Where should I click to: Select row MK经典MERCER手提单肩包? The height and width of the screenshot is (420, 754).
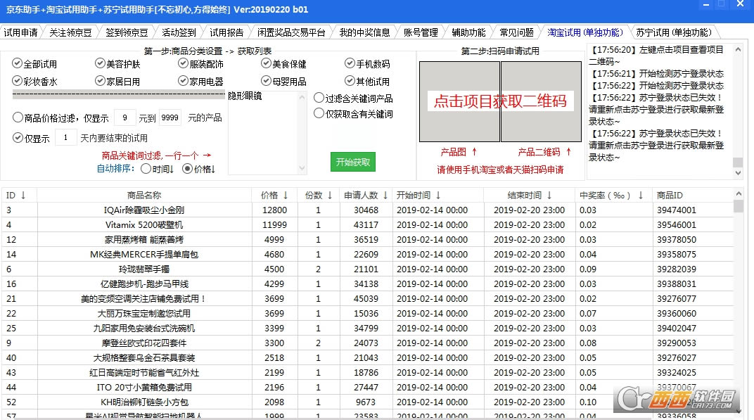(x=368, y=255)
